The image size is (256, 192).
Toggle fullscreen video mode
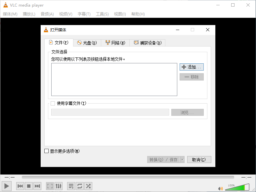(x=50, y=186)
